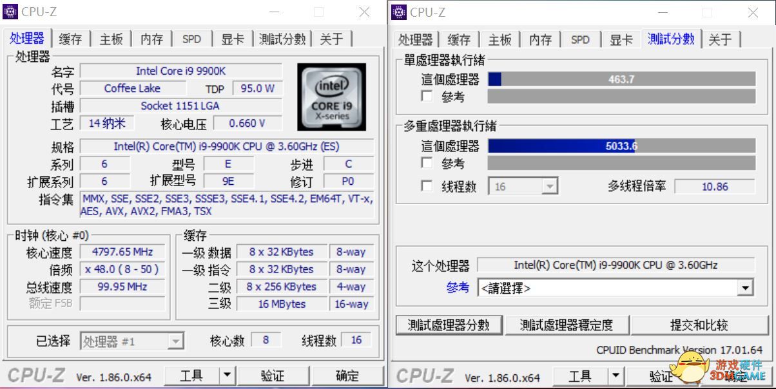This screenshot has height=389, width=776.
Task: Click the 指令集 instructions list box
Action: click(226, 205)
